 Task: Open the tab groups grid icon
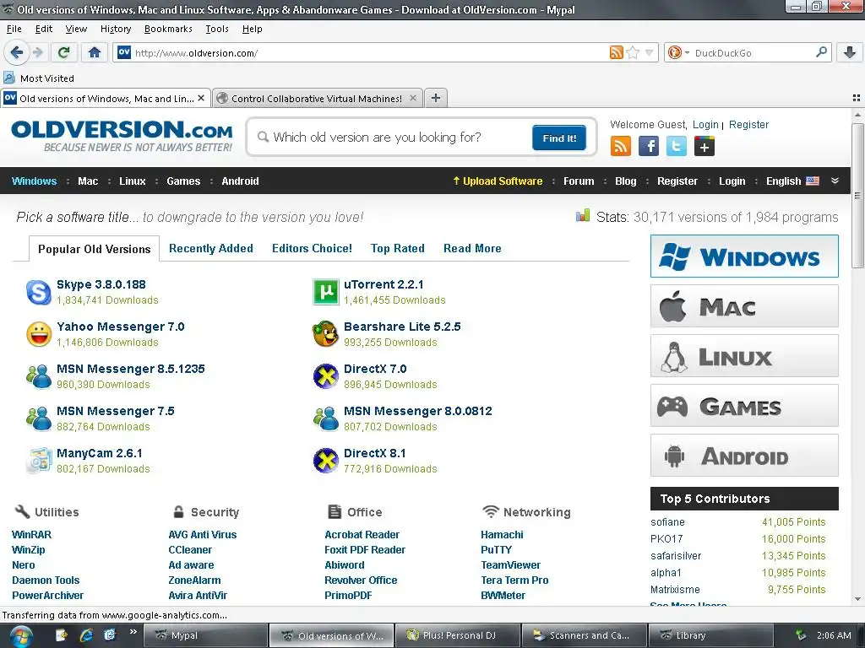click(856, 98)
